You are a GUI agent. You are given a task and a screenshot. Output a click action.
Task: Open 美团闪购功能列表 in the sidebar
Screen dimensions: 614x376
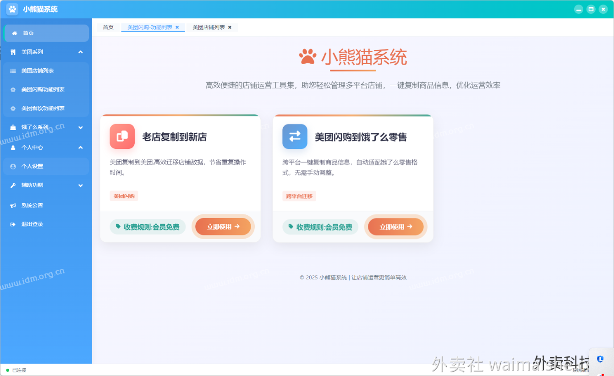[x=46, y=90]
